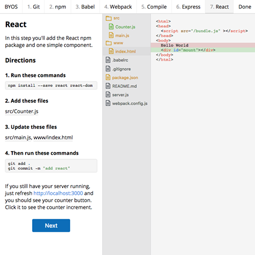Select index.html in the file tree
Image resolution: width=255 pixels, height=255 pixels.
pyautogui.click(x=125, y=51)
